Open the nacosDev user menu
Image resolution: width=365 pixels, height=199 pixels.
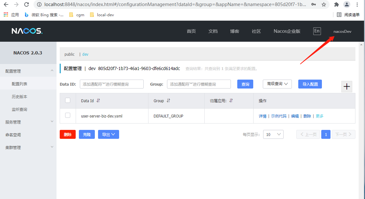(x=342, y=31)
